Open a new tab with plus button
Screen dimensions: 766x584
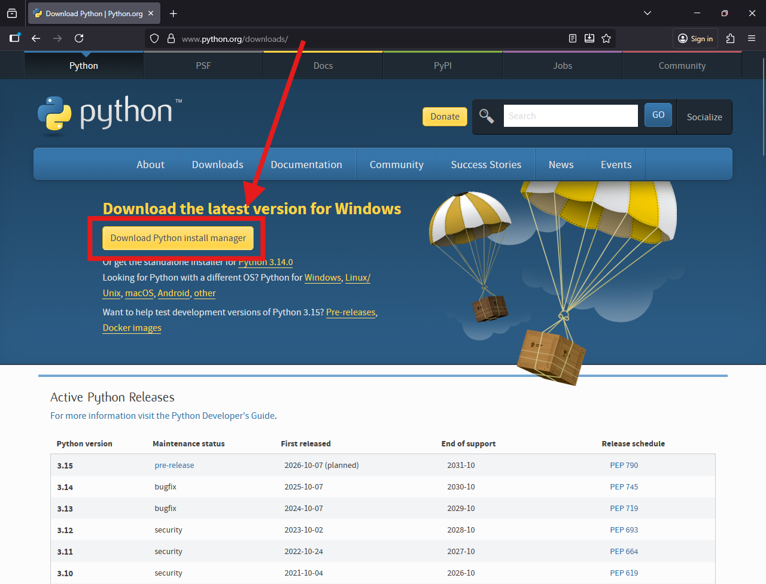pyautogui.click(x=173, y=13)
